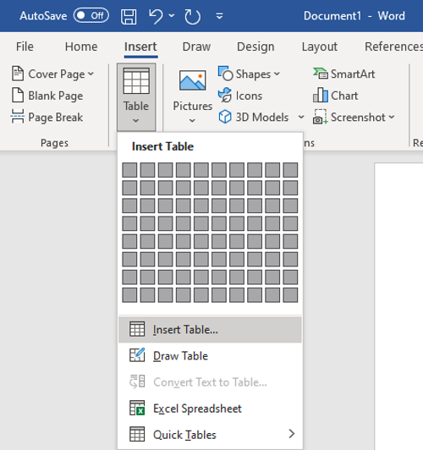Click the Undo arrow icon

coord(156,16)
